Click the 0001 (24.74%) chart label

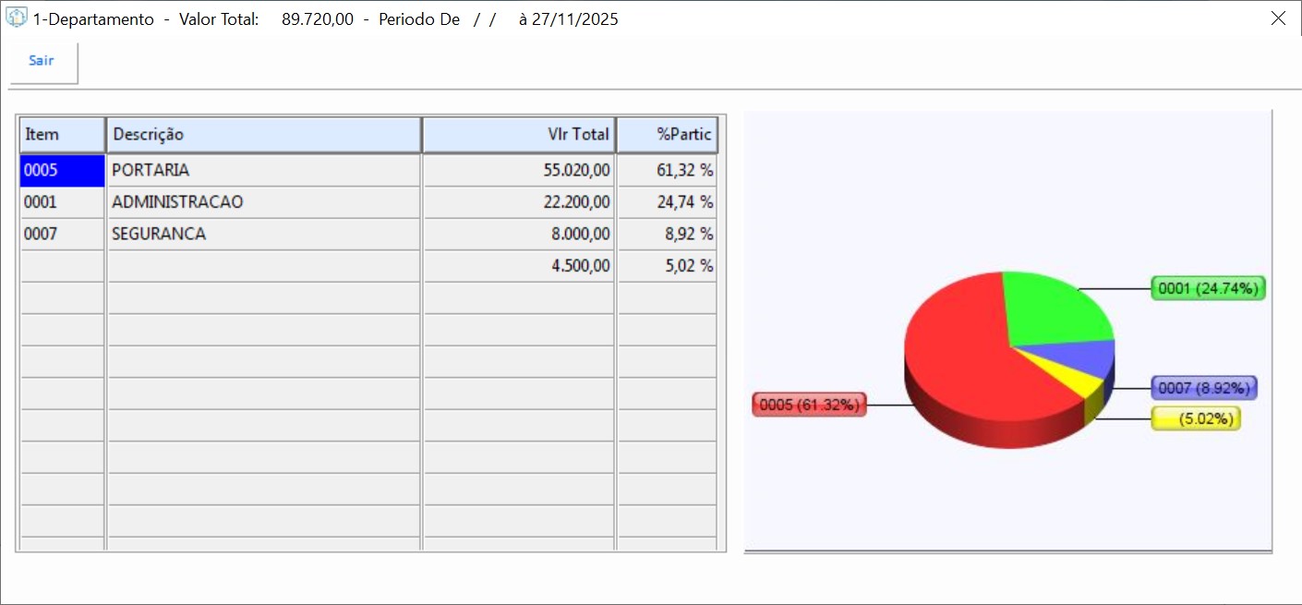coord(1208,289)
